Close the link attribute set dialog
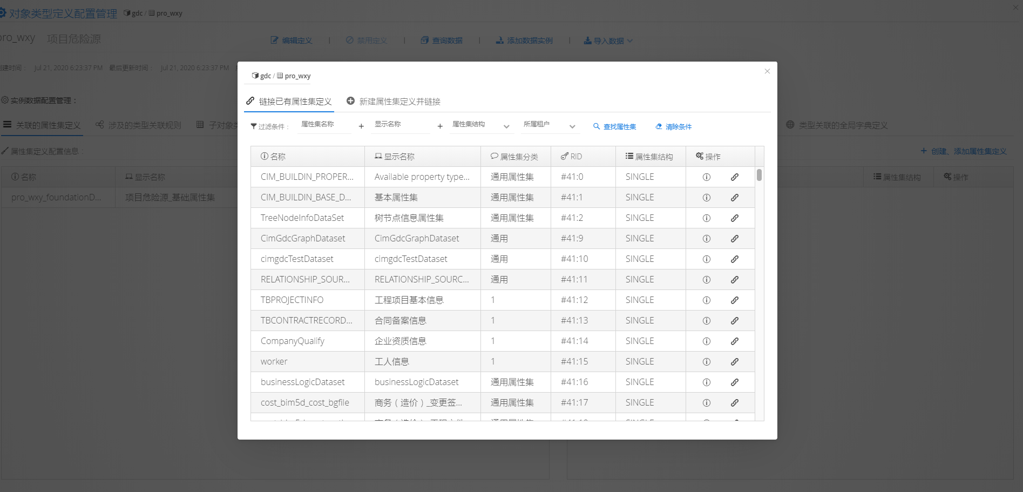Viewport: 1023px width, 492px height. pos(767,71)
